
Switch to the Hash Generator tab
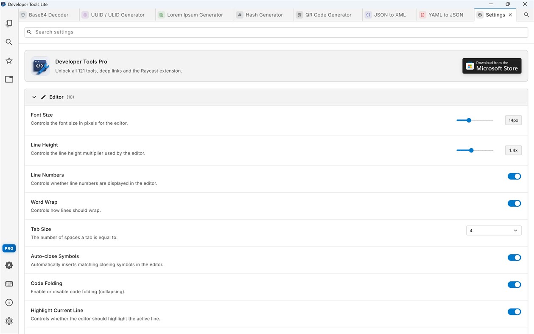pos(264,15)
